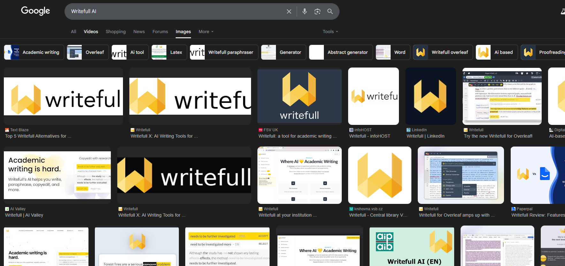565x266 pixels.
Task: Open Writefull Review: Features link
Action: click(x=538, y=215)
